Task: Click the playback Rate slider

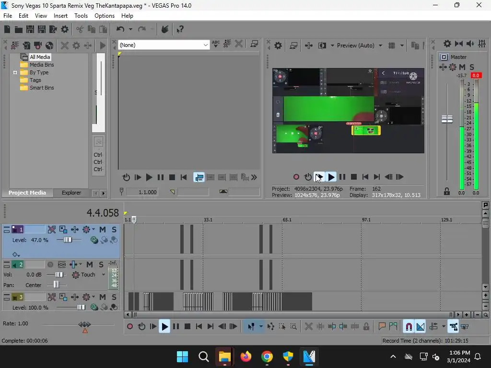Action: coord(84,324)
